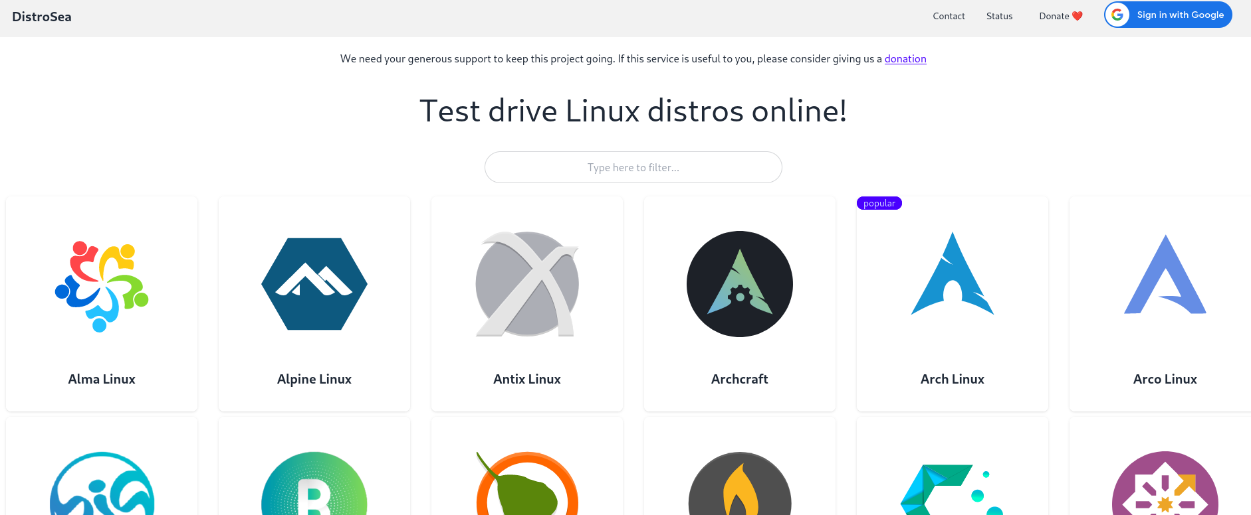Focus the 'Type here to filter' field

click(x=633, y=167)
